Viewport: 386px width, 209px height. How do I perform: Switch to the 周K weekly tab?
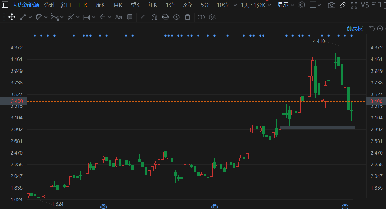tap(100, 5)
